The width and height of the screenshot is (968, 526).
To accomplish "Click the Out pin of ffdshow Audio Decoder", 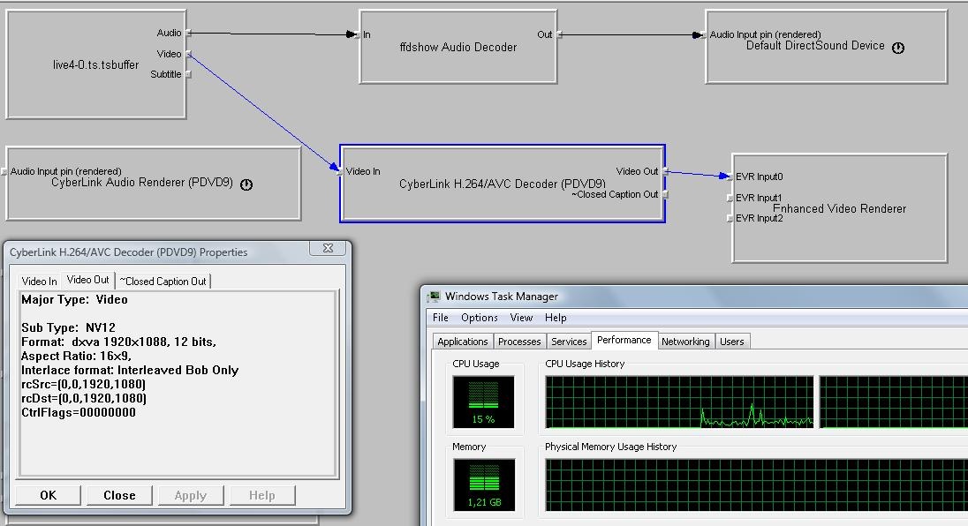I will [559, 34].
